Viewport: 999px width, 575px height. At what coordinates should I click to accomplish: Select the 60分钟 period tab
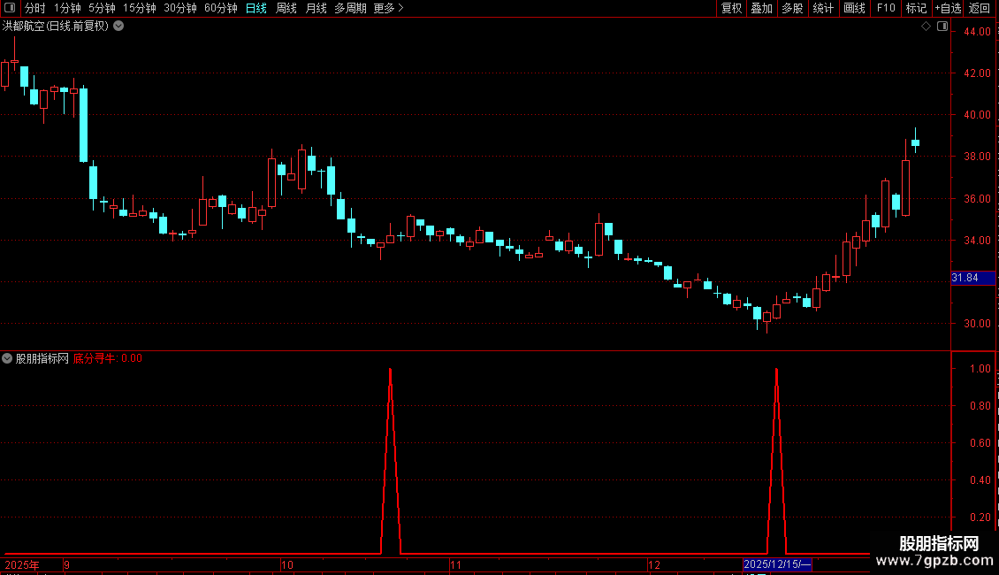[x=220, y=8]
